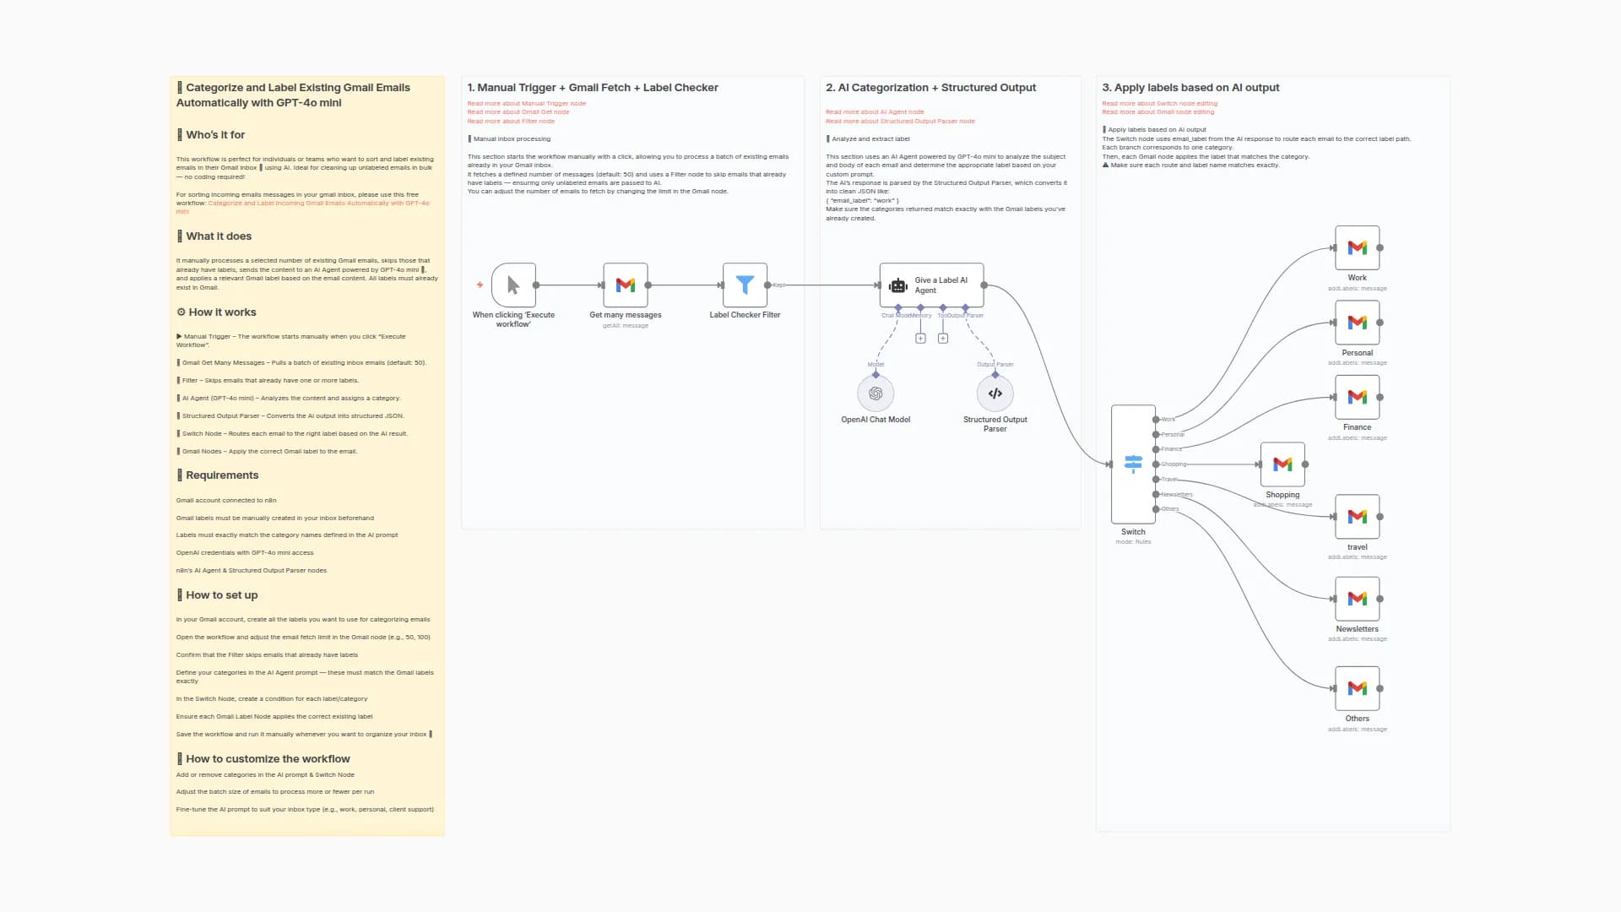Open the travel Gmail label node
The image size is (1621, 912).
click(x=1357, y=517)
